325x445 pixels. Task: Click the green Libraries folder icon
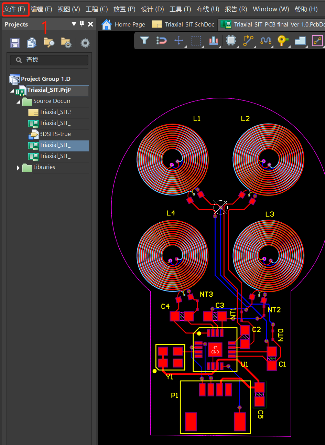[x=27, y=167]
